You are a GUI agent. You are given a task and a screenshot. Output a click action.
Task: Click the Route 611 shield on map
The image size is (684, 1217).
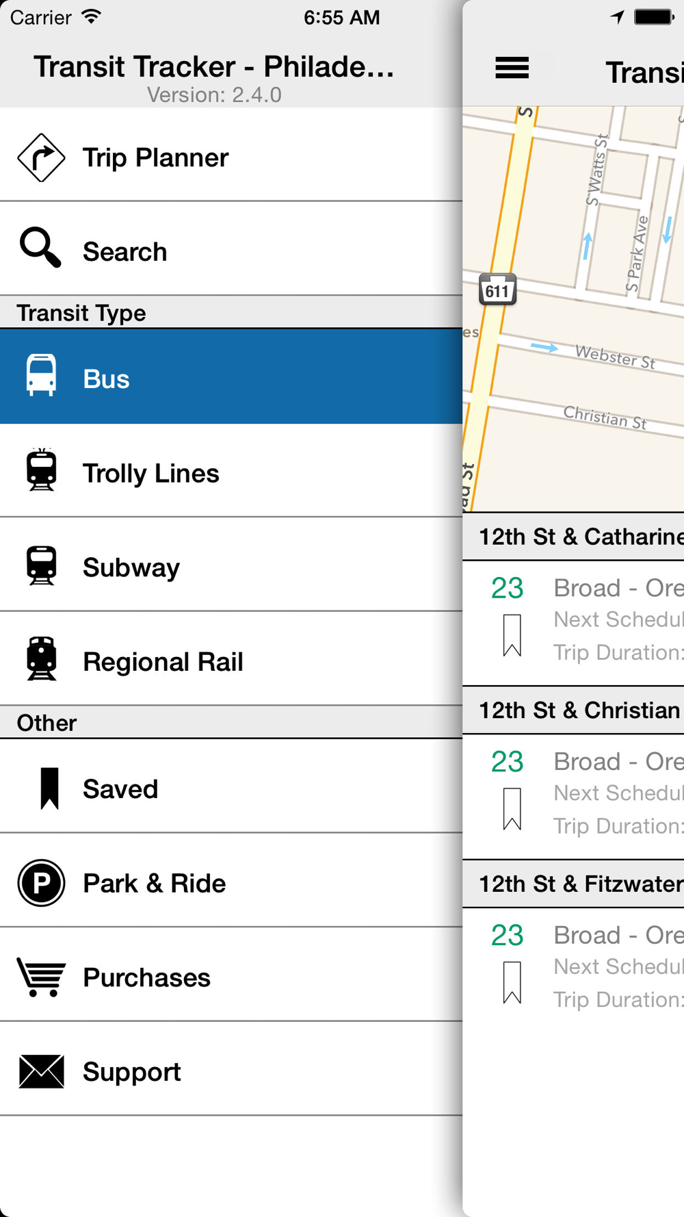497,290
